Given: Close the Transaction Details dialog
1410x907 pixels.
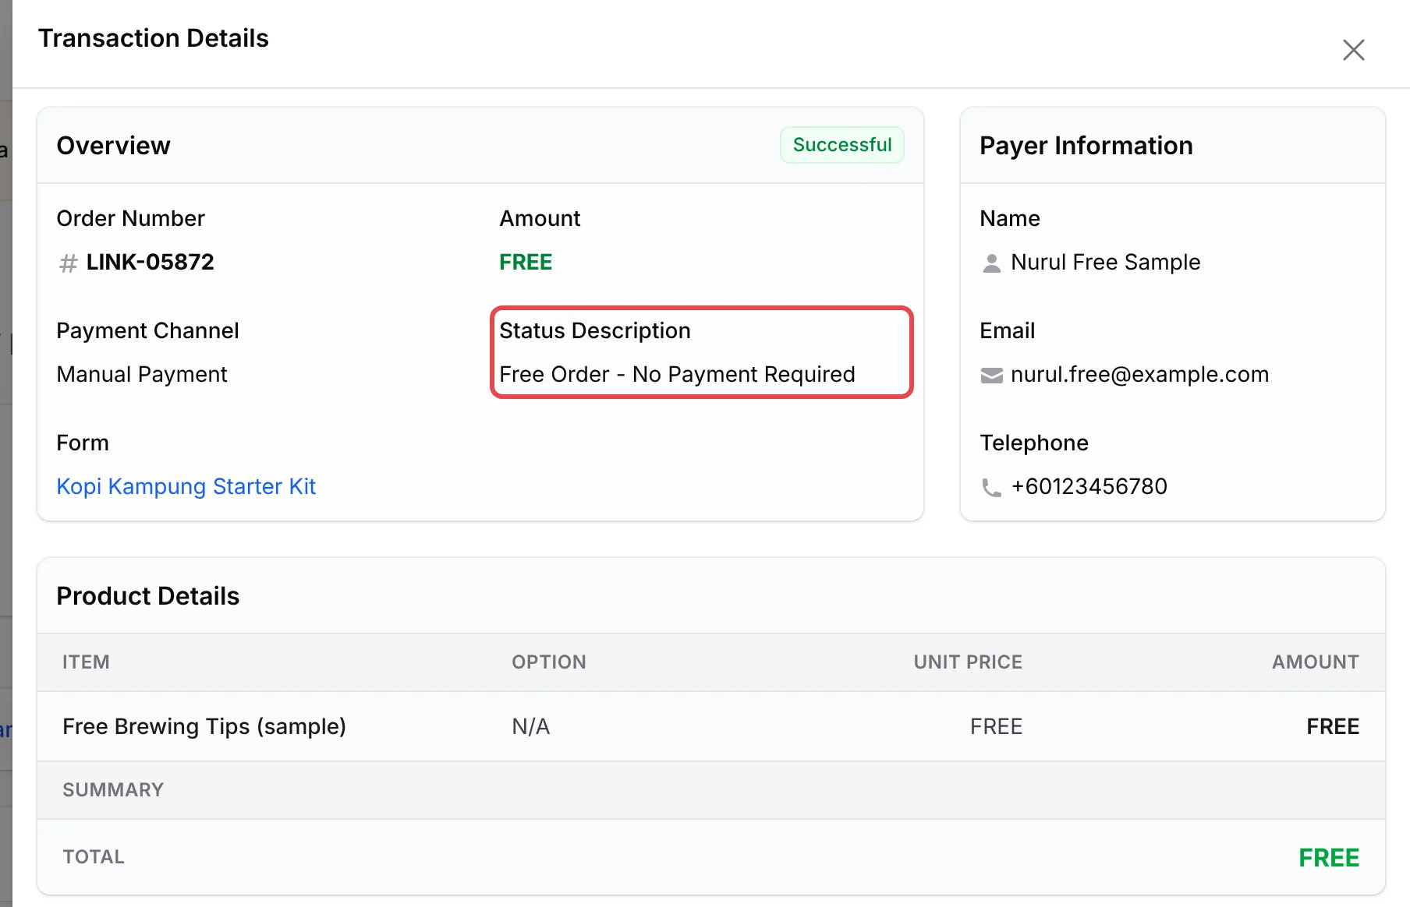Looking at the screenshot, I should [x=1353, y=50].
